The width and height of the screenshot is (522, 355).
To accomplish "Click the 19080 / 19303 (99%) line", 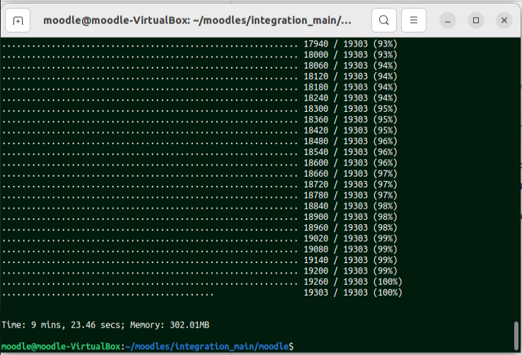I will coord(199,250).
